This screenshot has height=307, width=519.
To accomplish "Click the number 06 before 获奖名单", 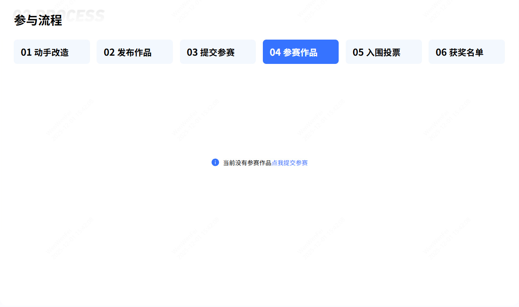I will tap(441, 52).
